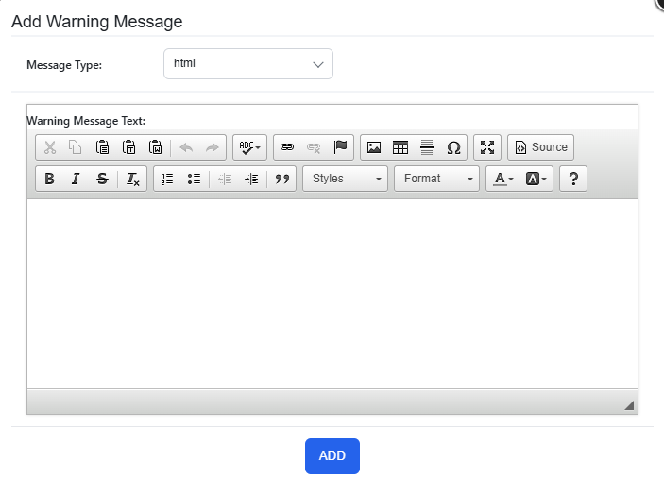Insert an anchor using the flag icon
The image size is (664, 496).
pos(340,147)
